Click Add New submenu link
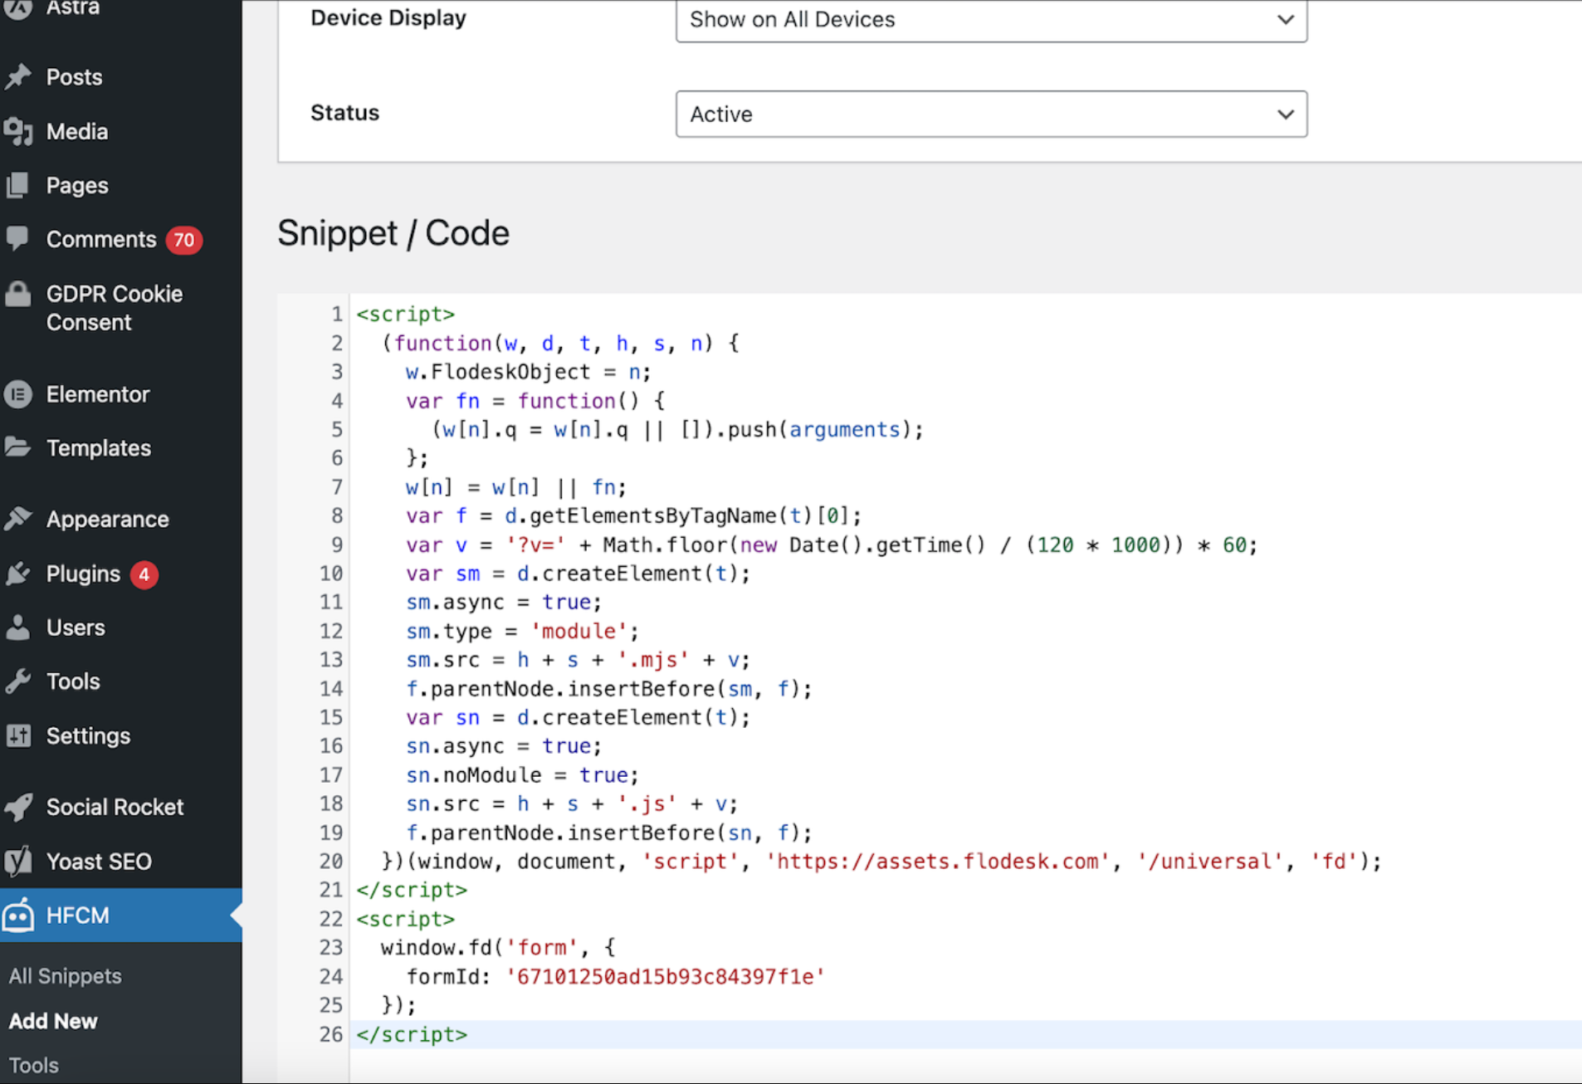1582x1084 pixels. tap(53, 1021)
